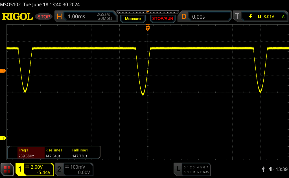Click the STOP status indicator
The image size is (289, 178).
(x=44, y=17)
